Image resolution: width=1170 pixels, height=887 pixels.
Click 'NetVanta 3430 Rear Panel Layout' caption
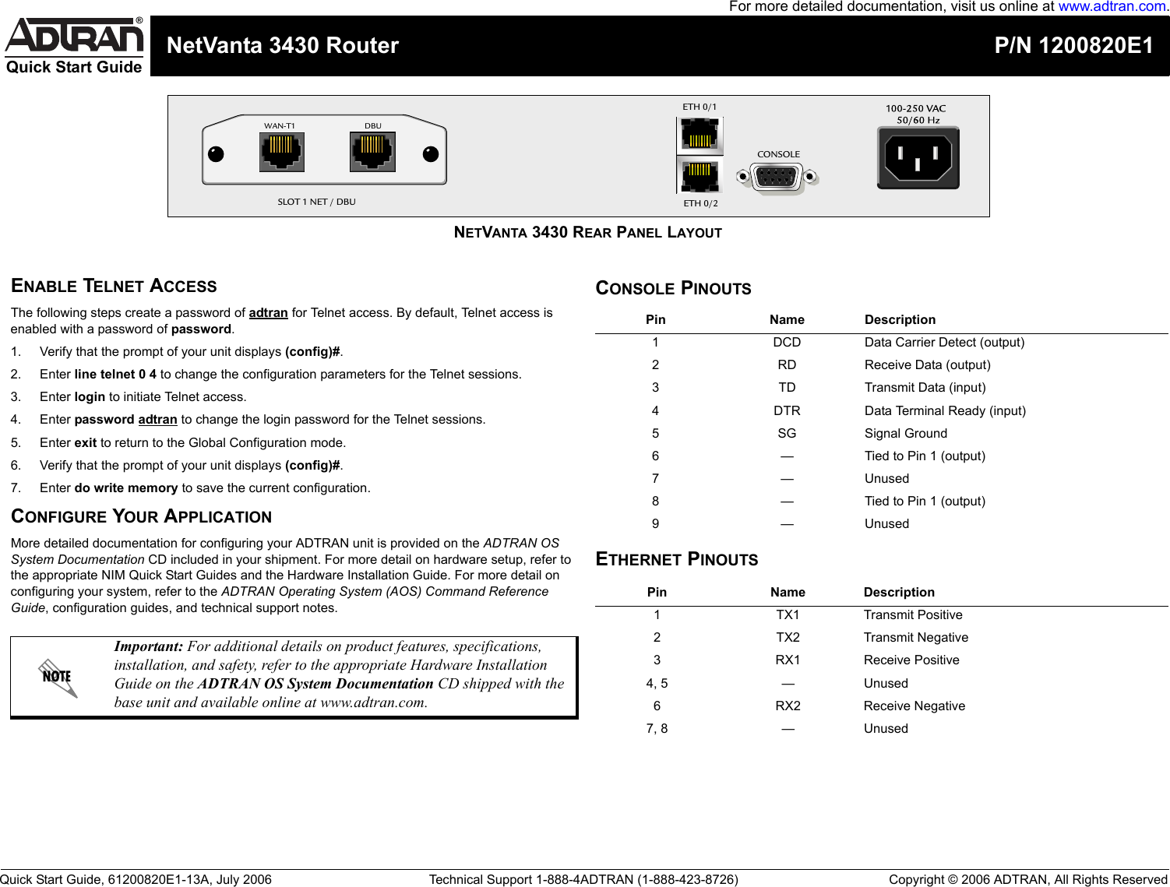tap(588, 232)
